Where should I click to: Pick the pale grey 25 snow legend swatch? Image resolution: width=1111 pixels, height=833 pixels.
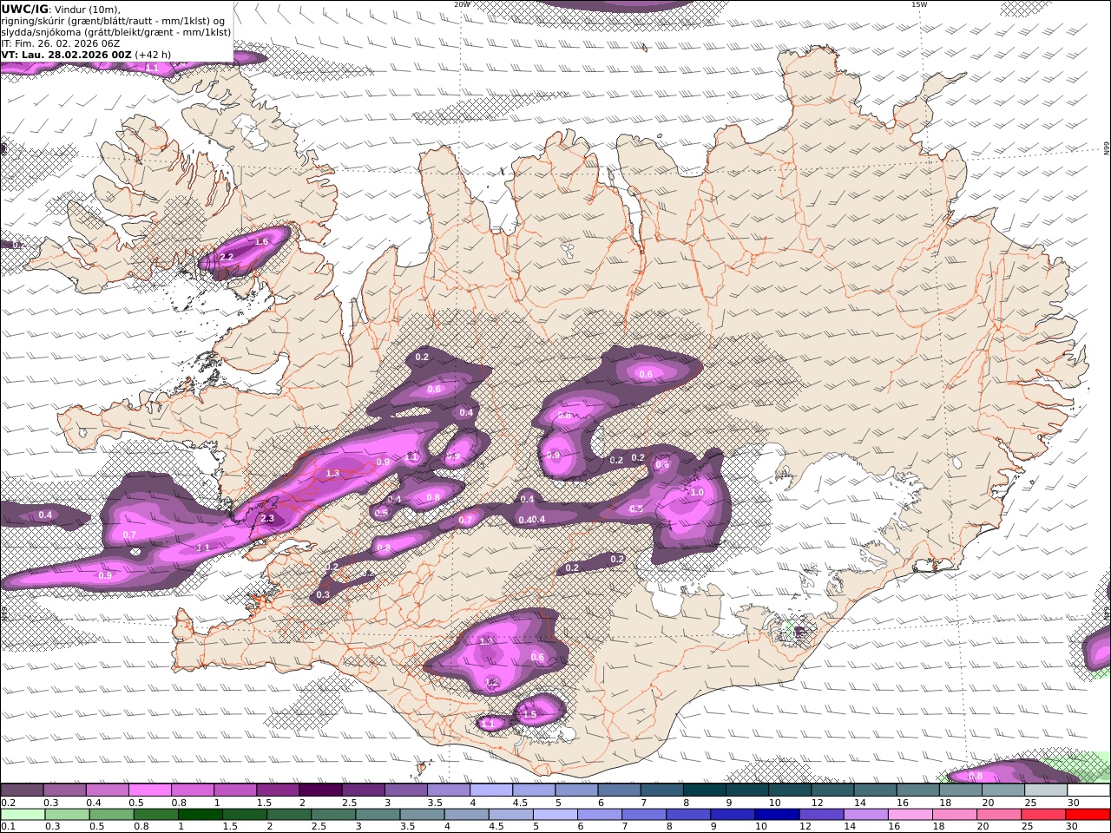coord(1046,790)
